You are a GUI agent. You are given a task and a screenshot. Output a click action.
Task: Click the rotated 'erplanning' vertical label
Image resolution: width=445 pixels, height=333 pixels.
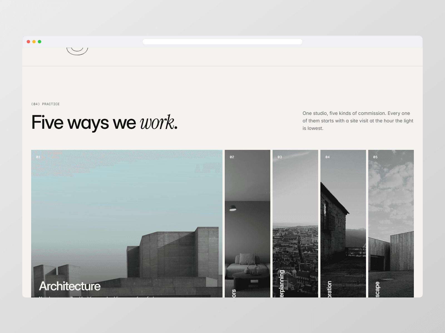282,284
